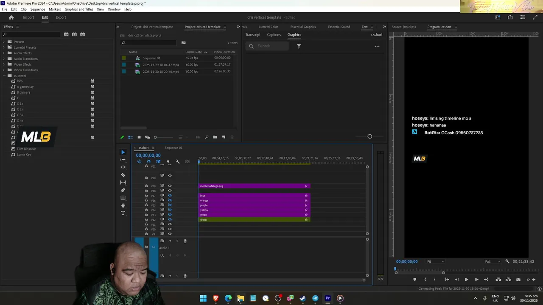This screenshot has height=305, width=543.
Task: Open Timeline Display Settings wrench
Action: (x=177, y=161)
